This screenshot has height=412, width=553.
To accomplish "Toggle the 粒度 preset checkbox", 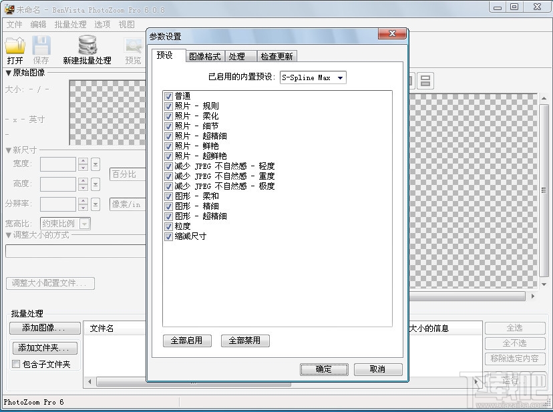I will coord(169,226).
